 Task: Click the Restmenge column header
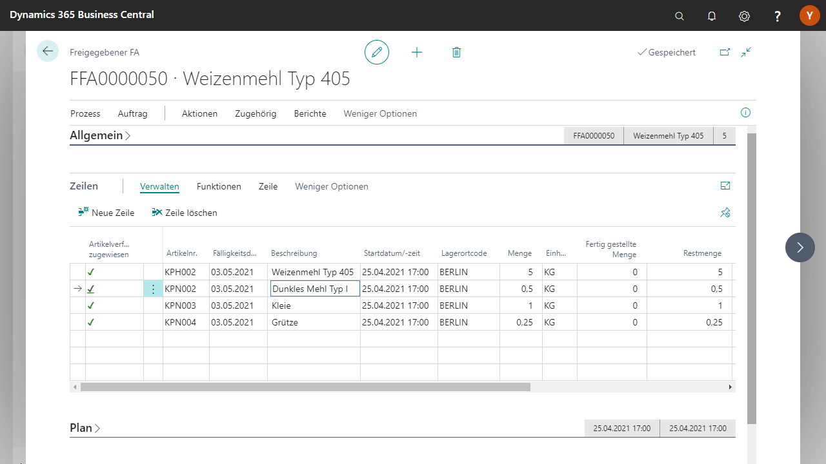pyautogui.click(x=702, y=253)
